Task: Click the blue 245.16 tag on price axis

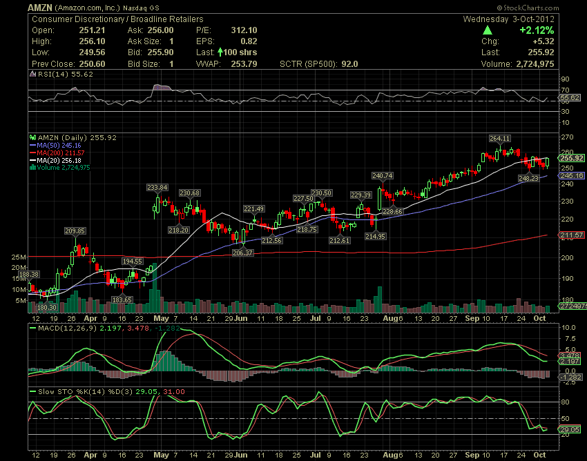Action: [x=572, y=175]
